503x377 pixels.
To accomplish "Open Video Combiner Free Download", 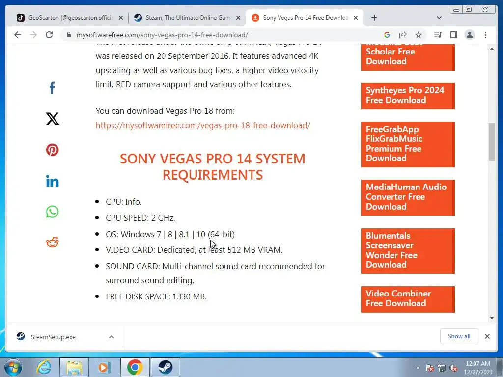I will point(408,299).
